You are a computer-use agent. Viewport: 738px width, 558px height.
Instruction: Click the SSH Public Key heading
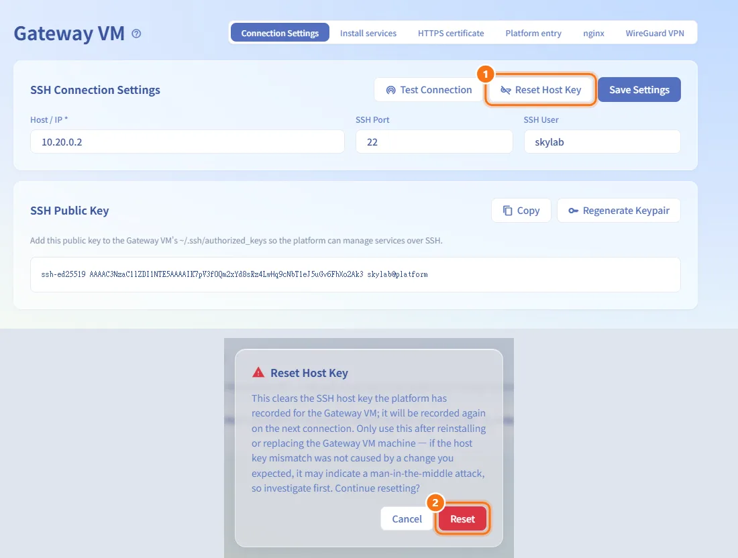coord(70,211)
